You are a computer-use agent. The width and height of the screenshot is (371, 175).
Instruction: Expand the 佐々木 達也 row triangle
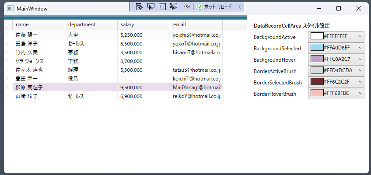7,70
